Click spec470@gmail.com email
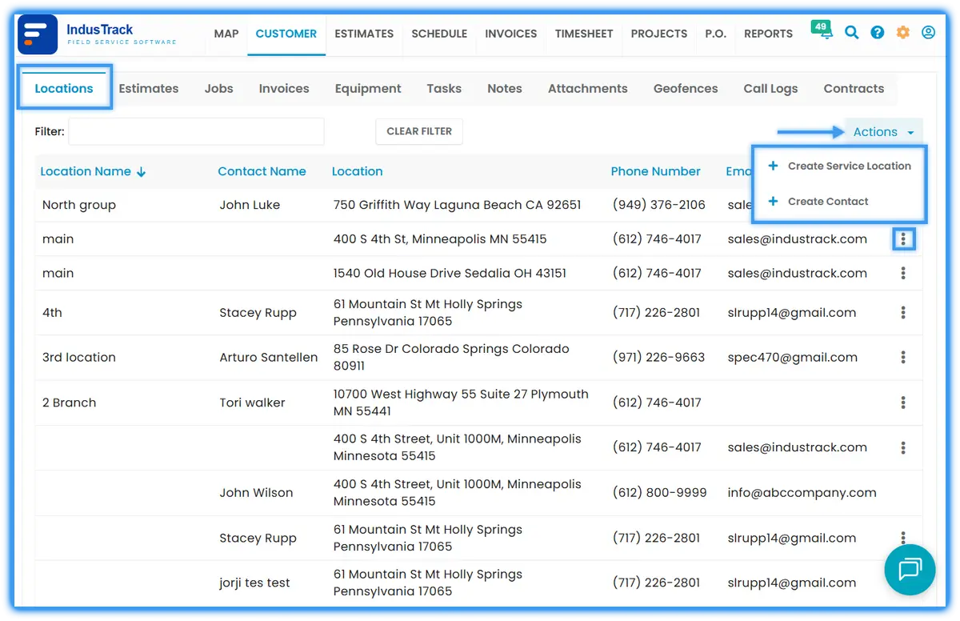 (792, 357)
